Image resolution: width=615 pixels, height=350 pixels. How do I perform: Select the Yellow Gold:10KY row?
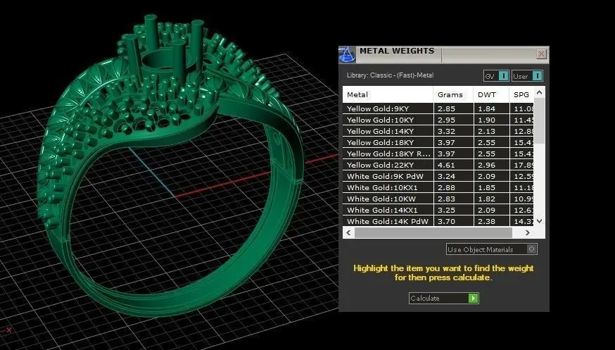(x=438, y=120)
